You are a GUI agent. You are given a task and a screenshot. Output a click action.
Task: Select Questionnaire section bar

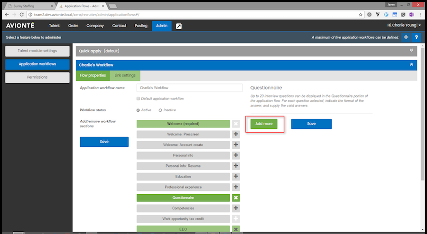183,198
